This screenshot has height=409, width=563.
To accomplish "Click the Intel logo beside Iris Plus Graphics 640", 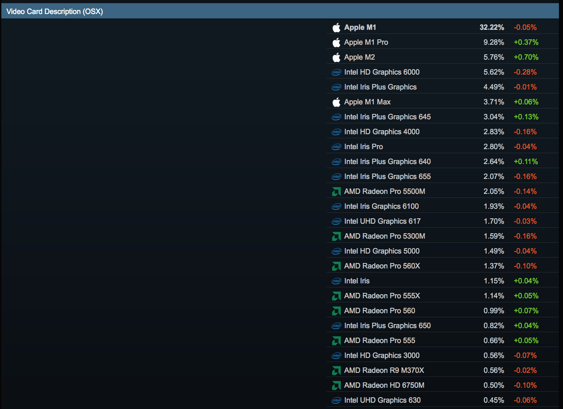I will click(336, 162).
